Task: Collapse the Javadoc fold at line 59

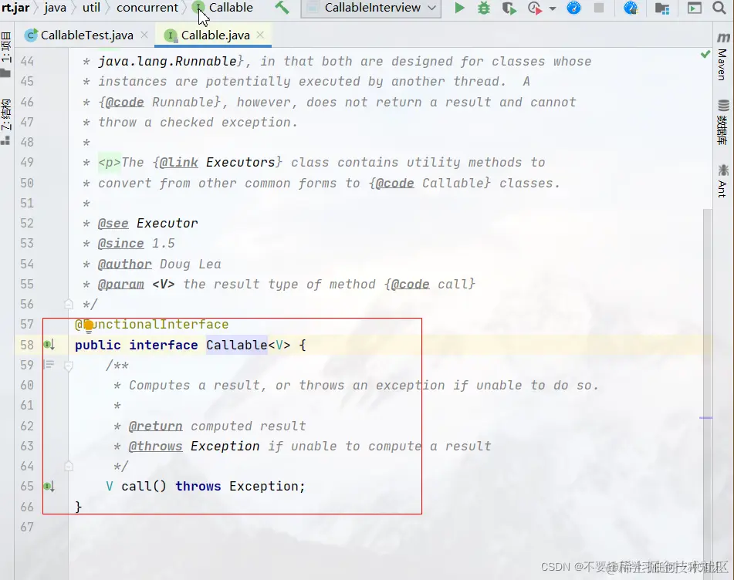Action: pos(69,366)
